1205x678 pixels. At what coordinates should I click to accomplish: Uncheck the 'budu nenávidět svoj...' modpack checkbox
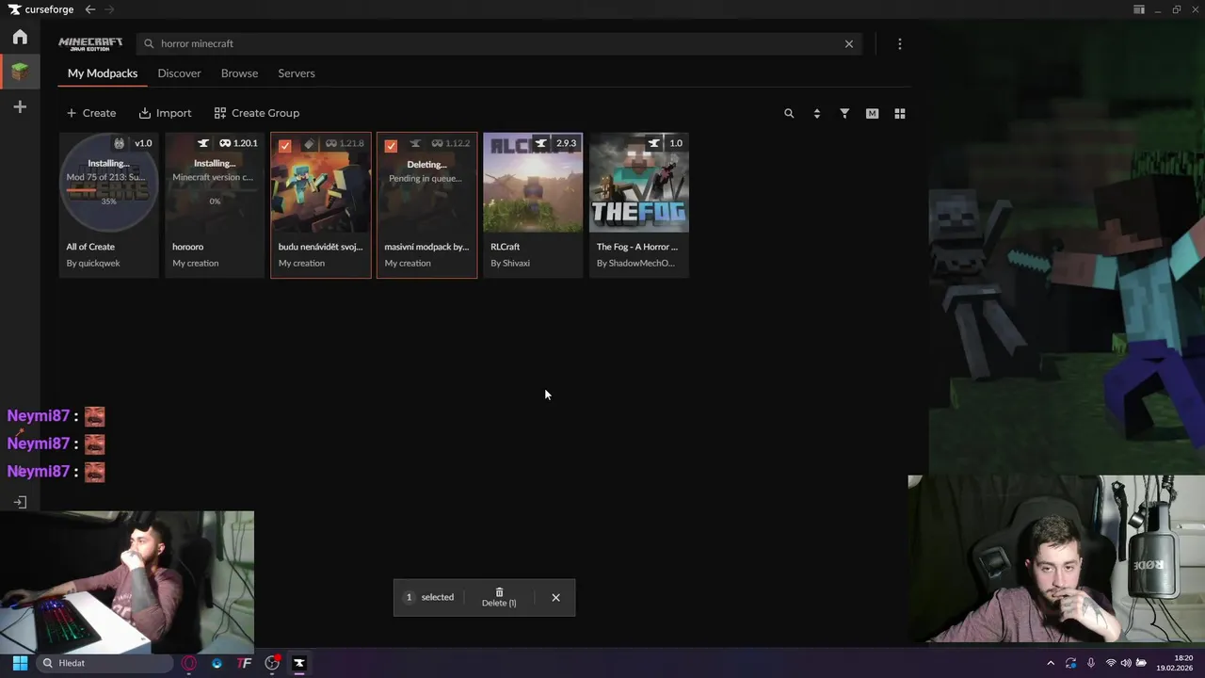click(285, 146)
